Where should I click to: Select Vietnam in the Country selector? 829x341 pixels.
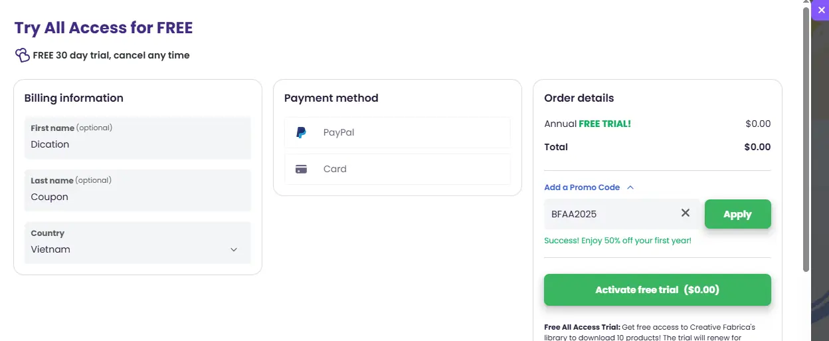coord(126,249)
